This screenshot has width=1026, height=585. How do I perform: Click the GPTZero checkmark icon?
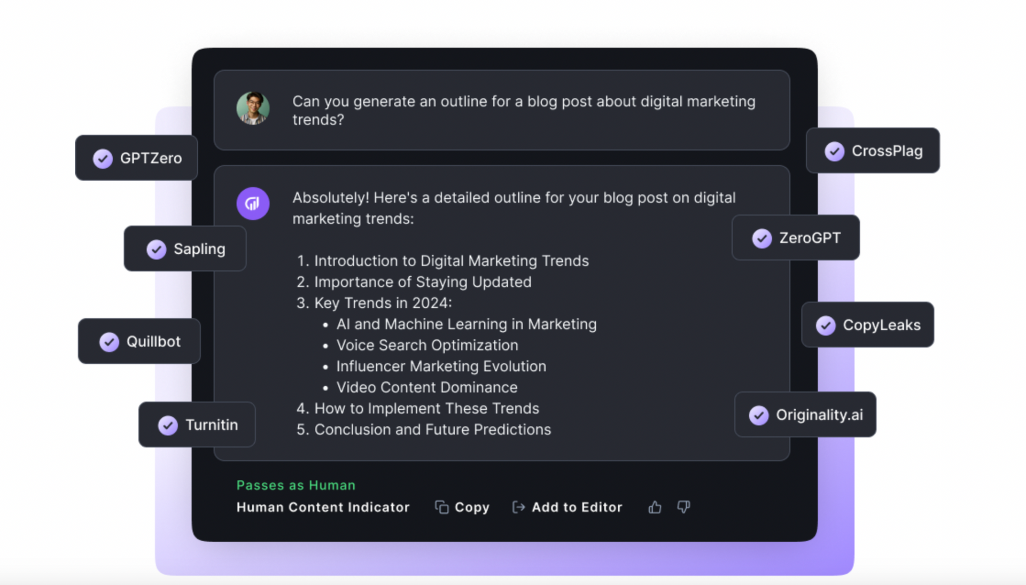pyautogui.click(x=103, y=159)
